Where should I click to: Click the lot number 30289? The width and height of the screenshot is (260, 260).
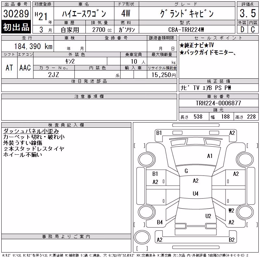coord(16,13)
